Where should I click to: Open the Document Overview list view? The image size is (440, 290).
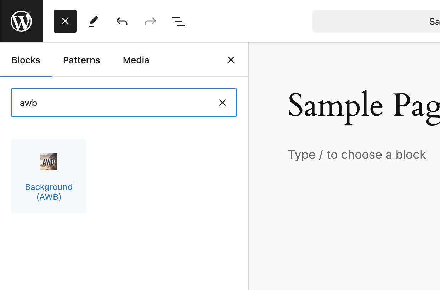coord(179,21)
